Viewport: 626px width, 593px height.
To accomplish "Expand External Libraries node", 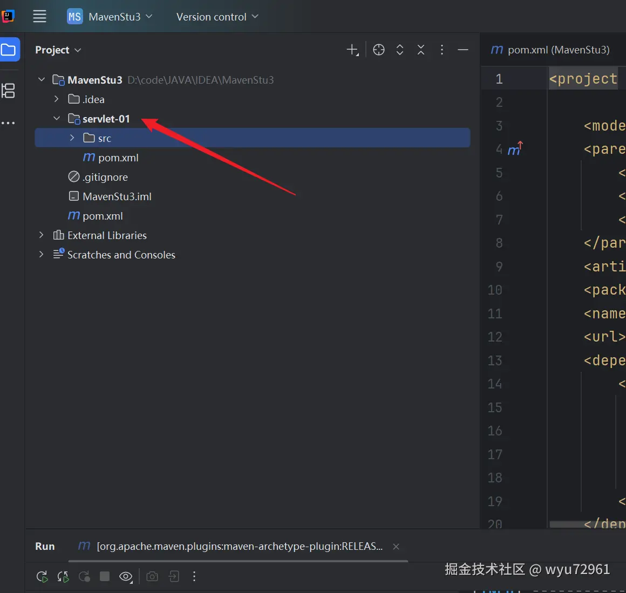I will [x=41, y=235].
